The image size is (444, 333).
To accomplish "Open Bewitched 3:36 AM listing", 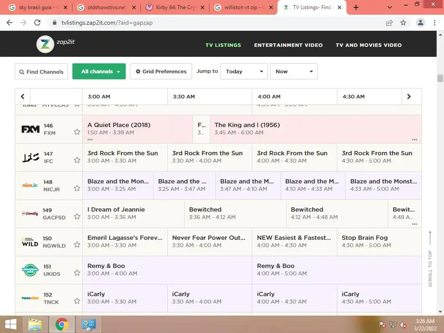I will (x=235, y=213).
